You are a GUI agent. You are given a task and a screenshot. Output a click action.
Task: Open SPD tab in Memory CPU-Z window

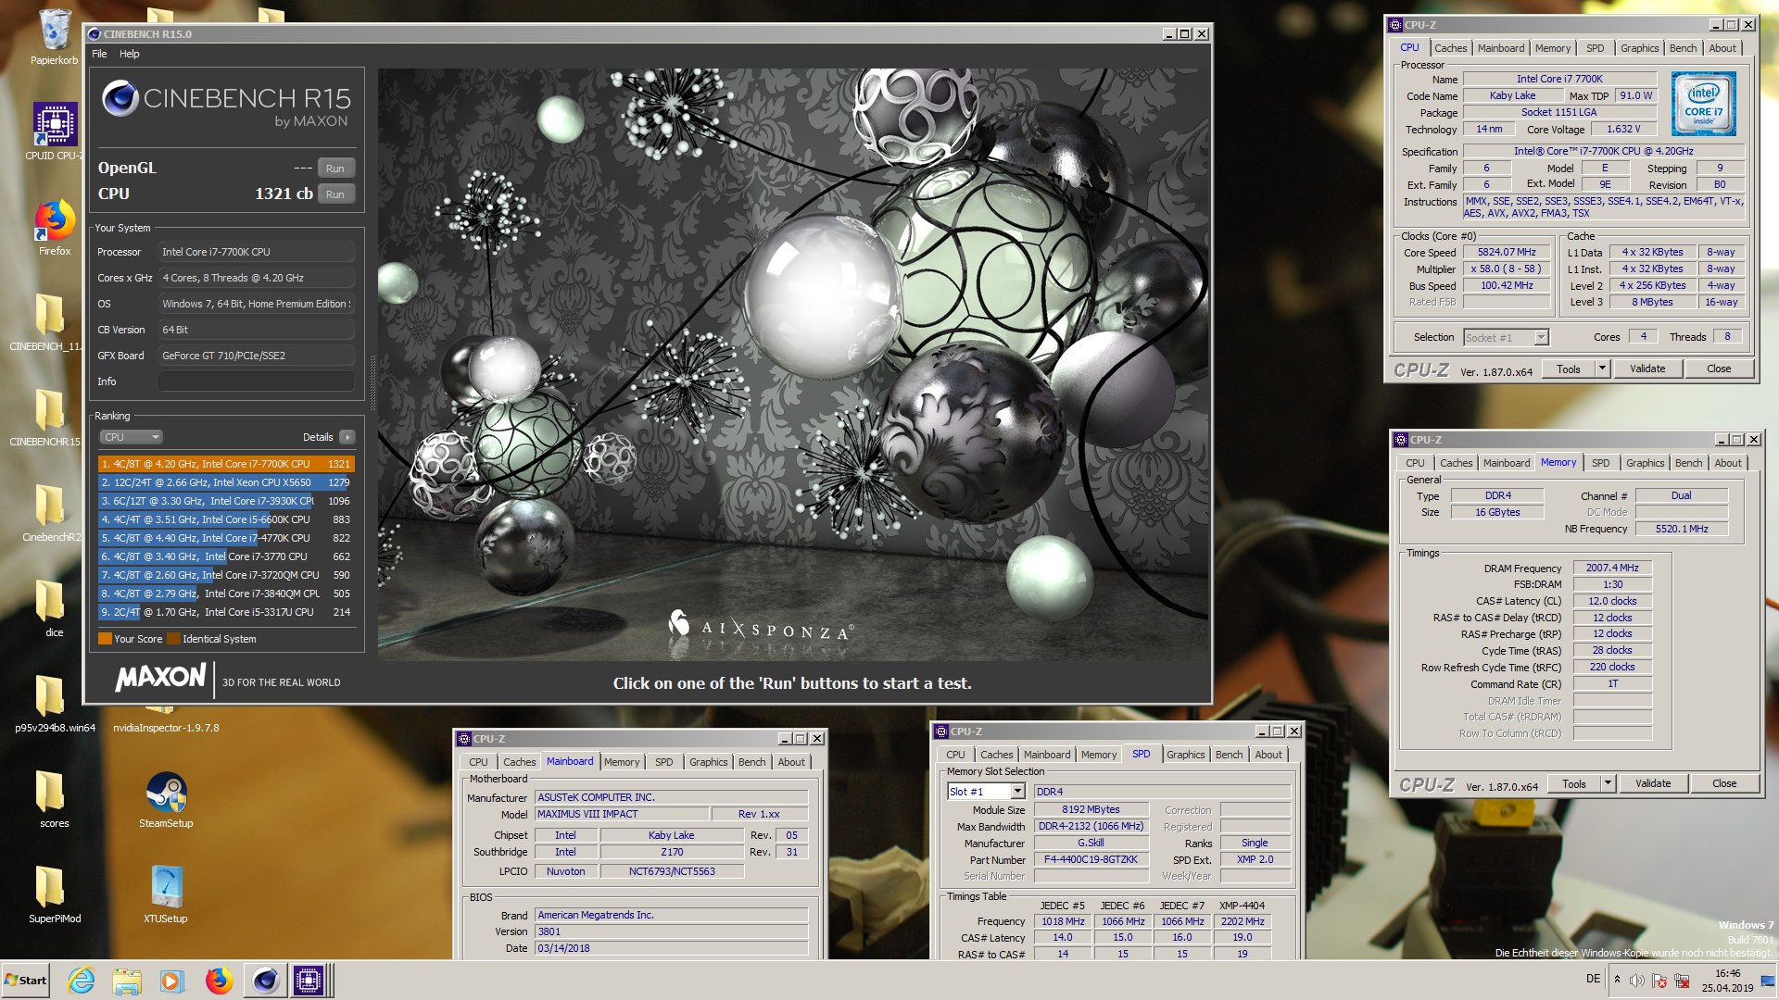coord(1600,463)
